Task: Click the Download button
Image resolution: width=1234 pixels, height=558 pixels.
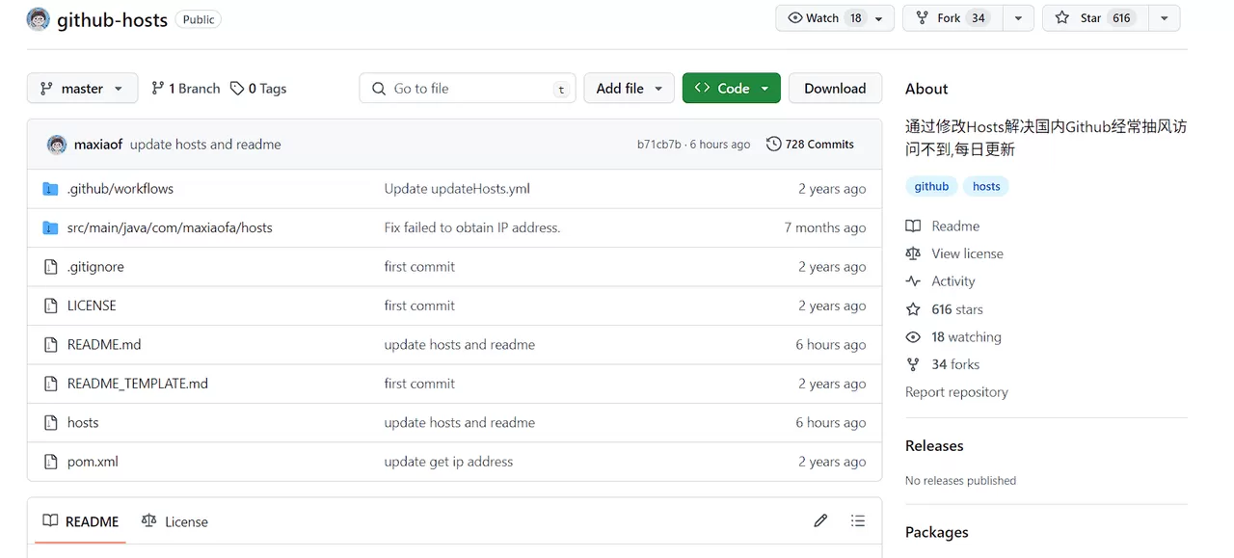Action: [x=835, y=88]
